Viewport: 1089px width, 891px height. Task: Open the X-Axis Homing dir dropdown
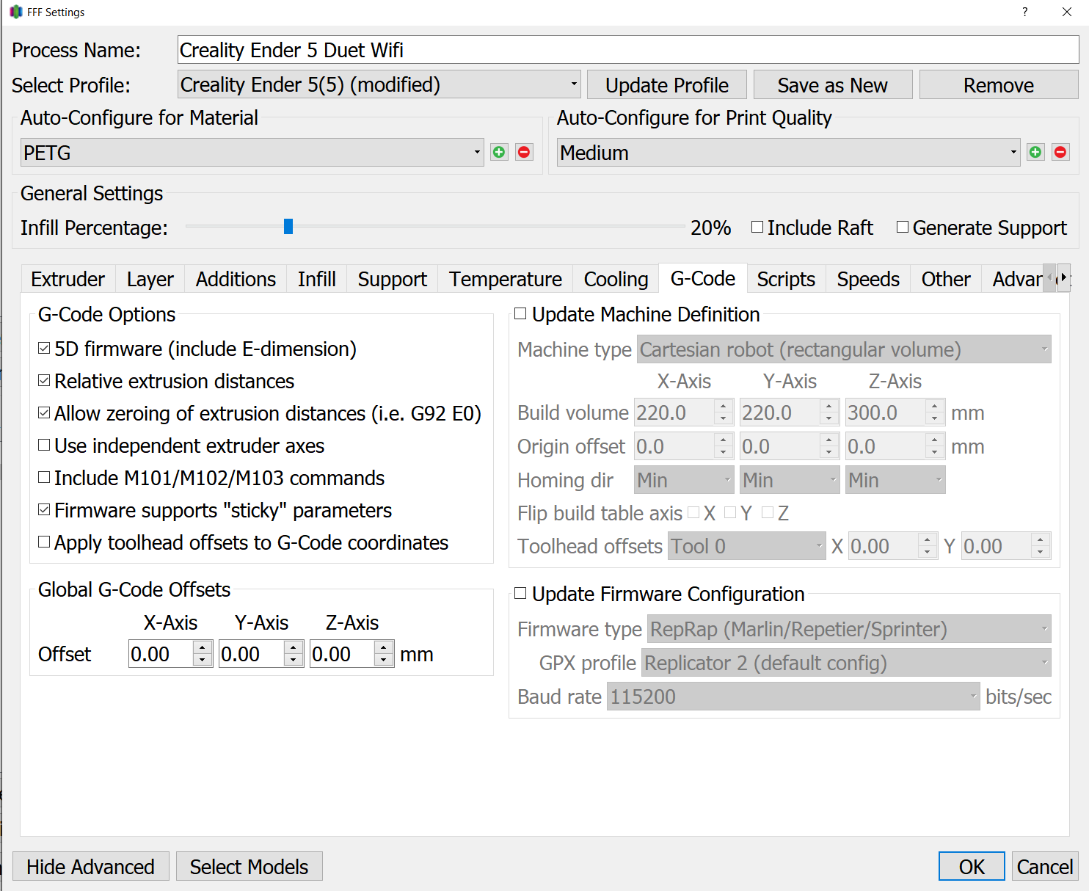click(684, 480)
